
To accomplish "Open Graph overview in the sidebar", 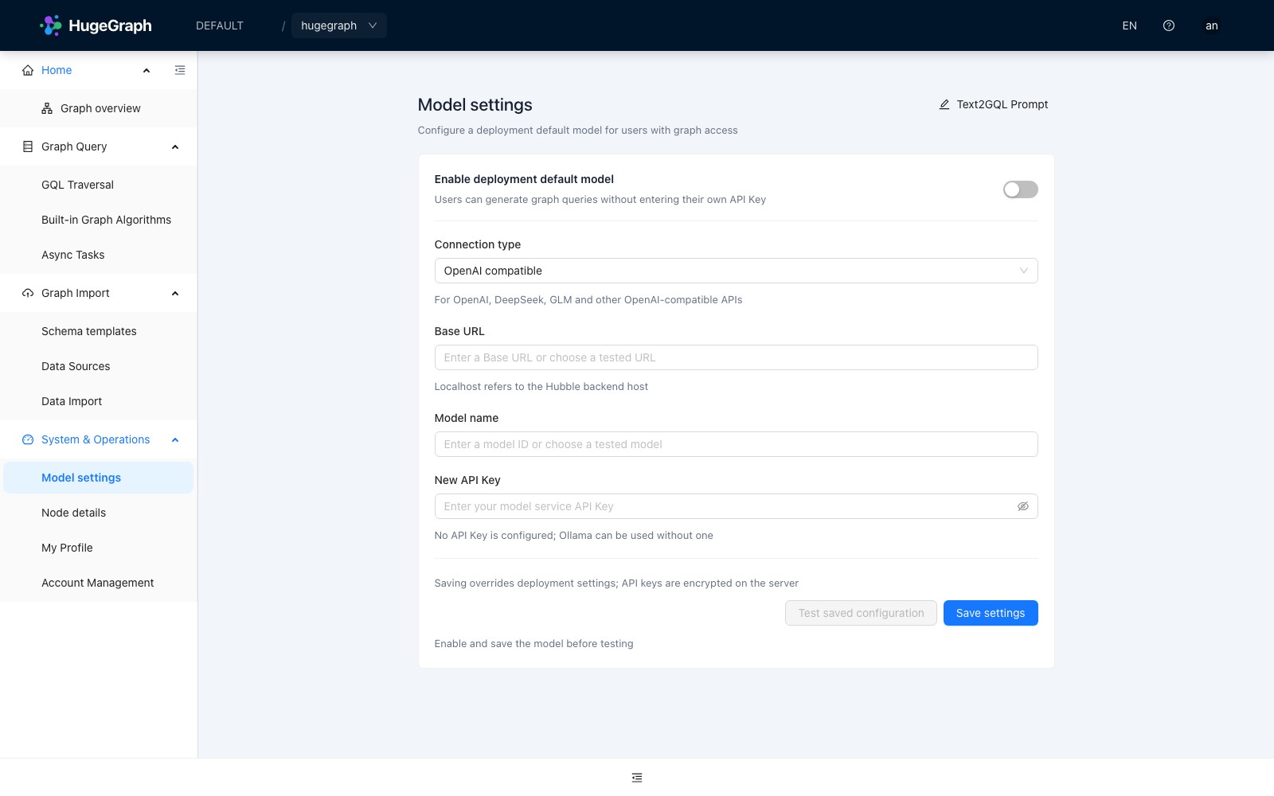I will click(x=99, y=108).
